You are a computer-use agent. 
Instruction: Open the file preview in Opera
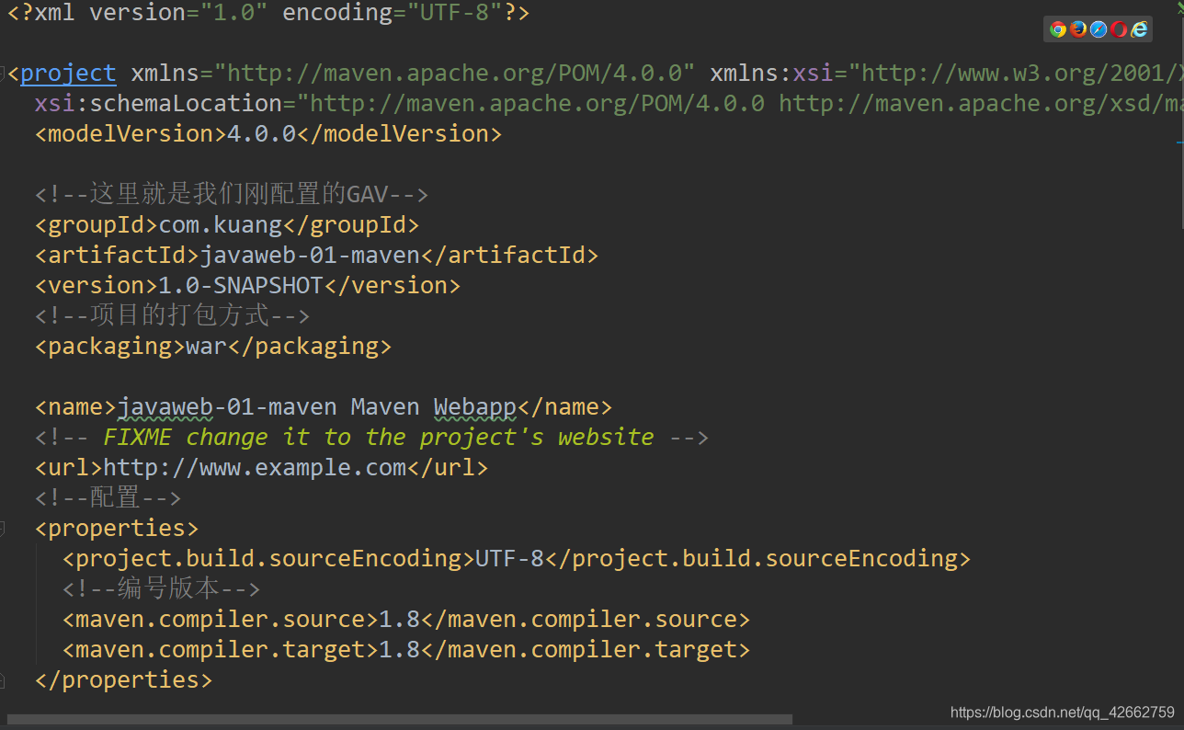1119,29
